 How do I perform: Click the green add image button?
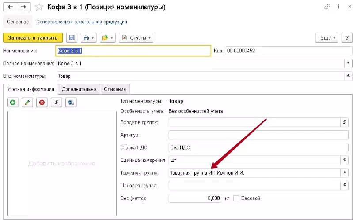[x=13, y=103]
